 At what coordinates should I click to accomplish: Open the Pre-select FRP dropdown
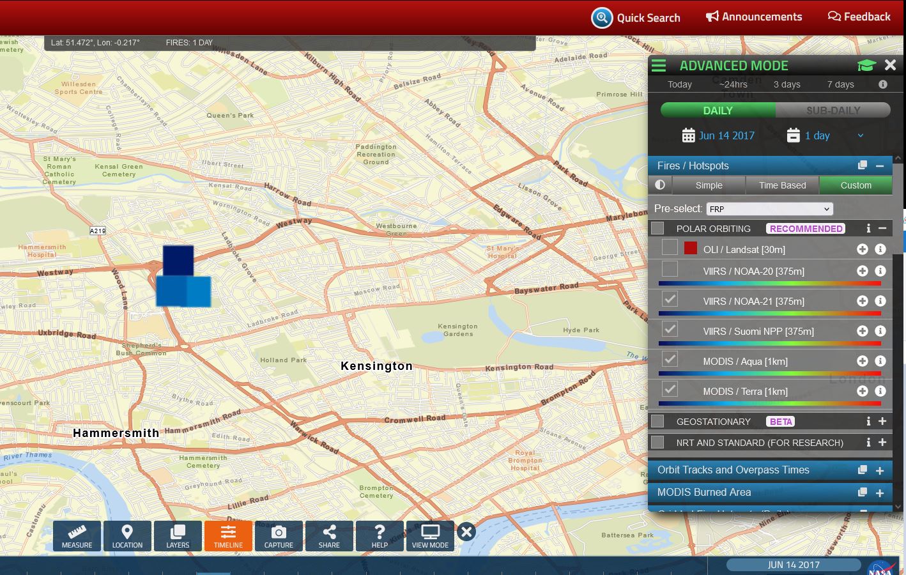(770, 209)
